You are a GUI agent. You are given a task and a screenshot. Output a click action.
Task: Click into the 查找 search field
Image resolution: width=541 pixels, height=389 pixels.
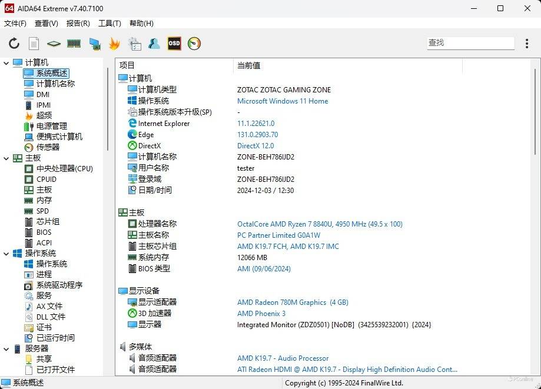click(x=470, y=43)
